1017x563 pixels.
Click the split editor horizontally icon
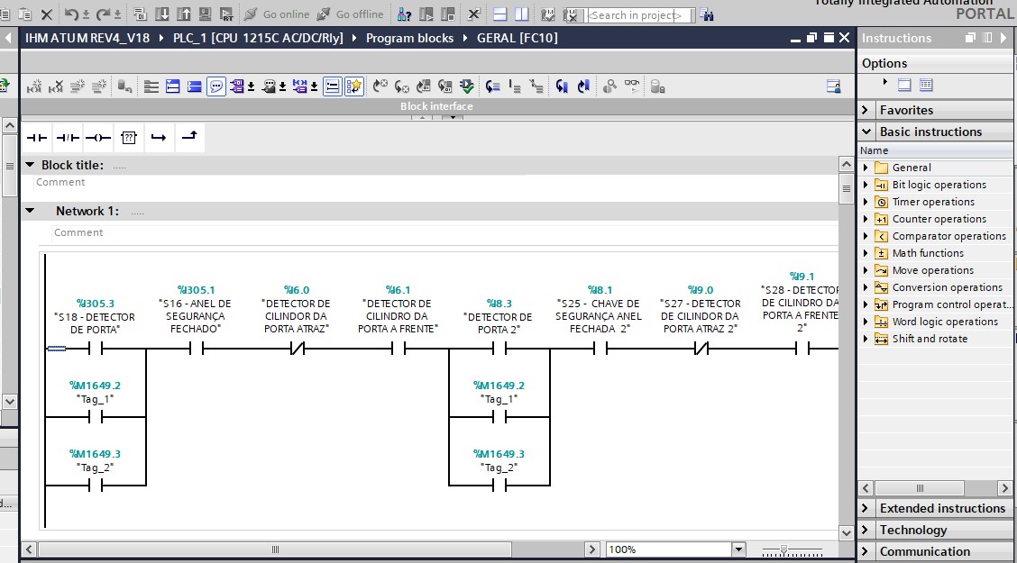[x=499, y=14]
